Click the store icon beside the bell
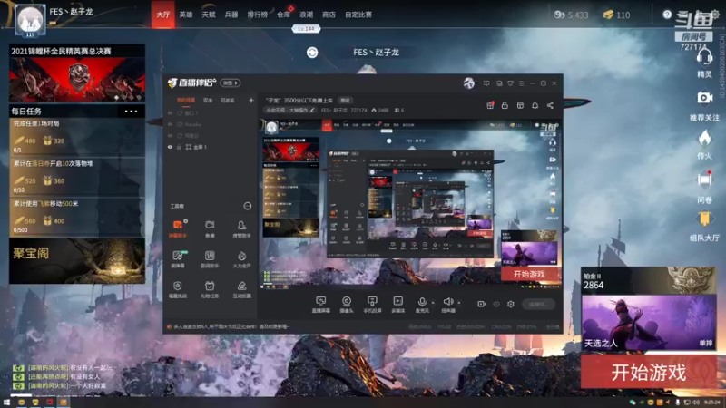Image resolution: width=726 pixels, height=408 pixels. click(x=520, y=105)
